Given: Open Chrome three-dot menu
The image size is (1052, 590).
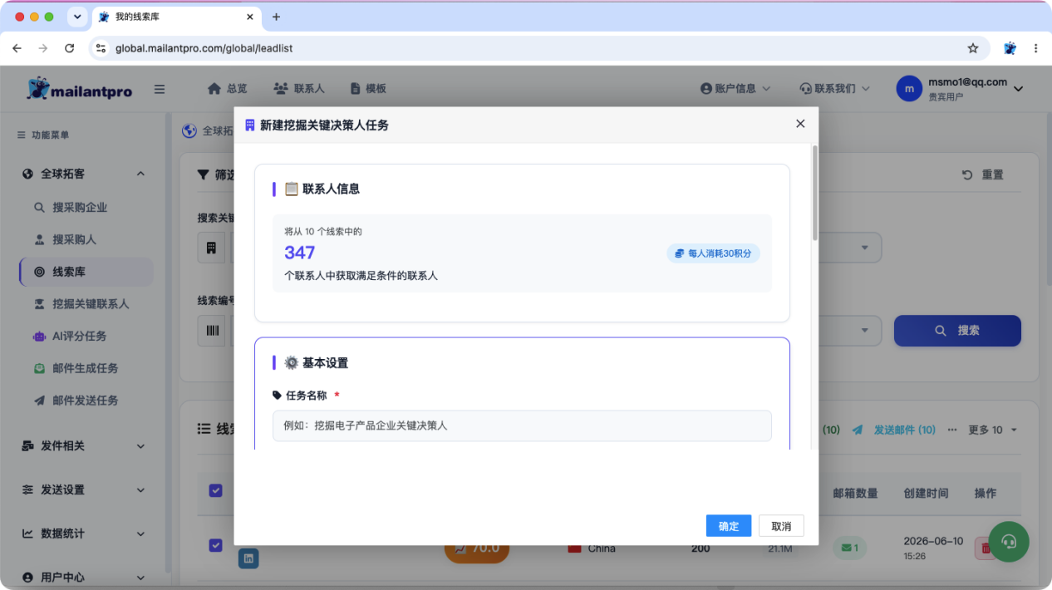Looking at the screenshot, I should [1035, 48].
